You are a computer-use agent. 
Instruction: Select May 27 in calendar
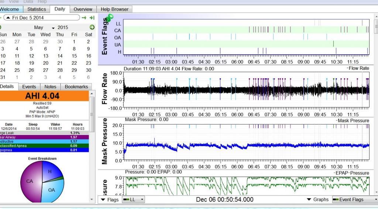[45, 70]
